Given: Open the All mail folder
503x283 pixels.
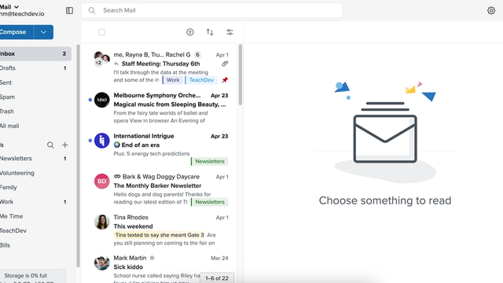Looking at the screenshot, I should 35,126.
